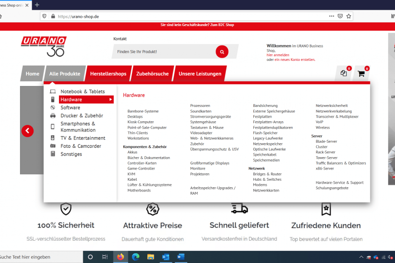Open the Barebone-Systeme link
The width and height of the screenshot is (395, 263).
pyautogui.click(x=143, y=111)
